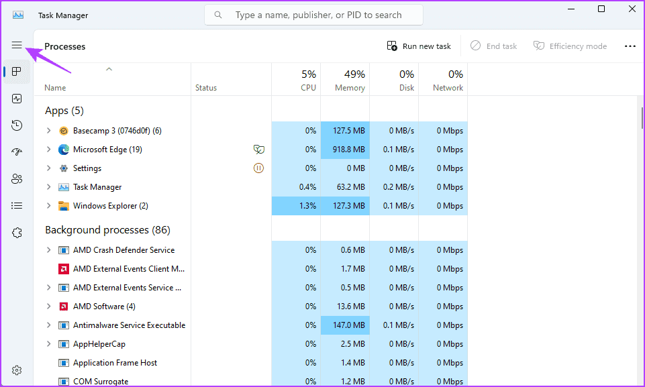This screenshot has height=387, width=645.
Task: Click the Efficiency mode button
Action: (570, 46)
